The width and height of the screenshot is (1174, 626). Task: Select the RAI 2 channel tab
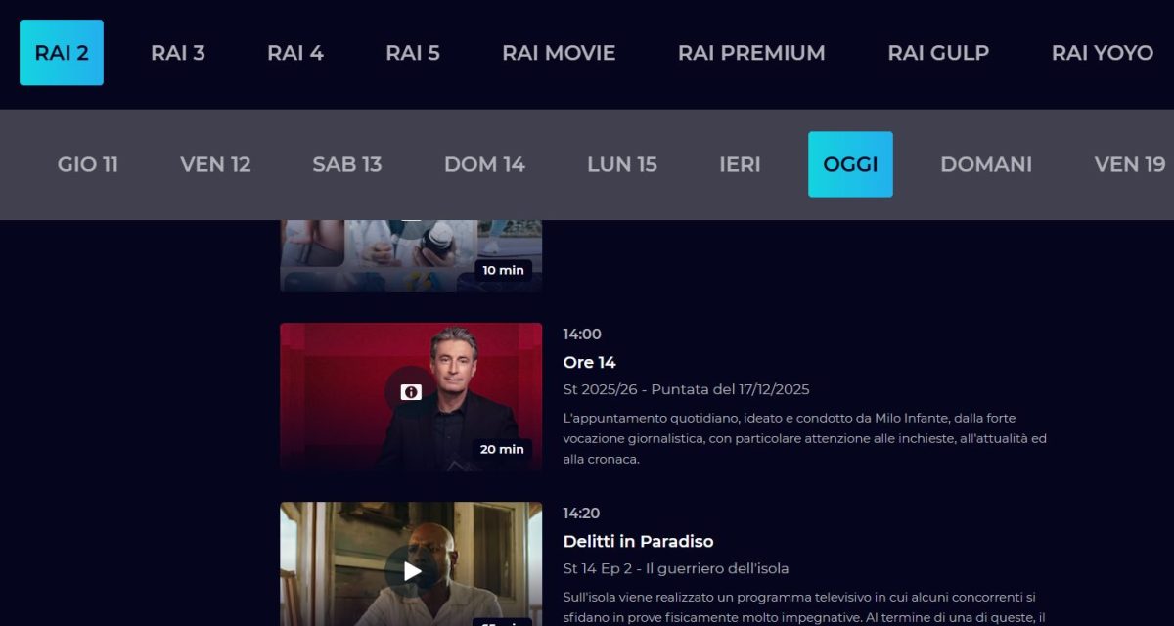pyautogui.click(x=62, y=53)
